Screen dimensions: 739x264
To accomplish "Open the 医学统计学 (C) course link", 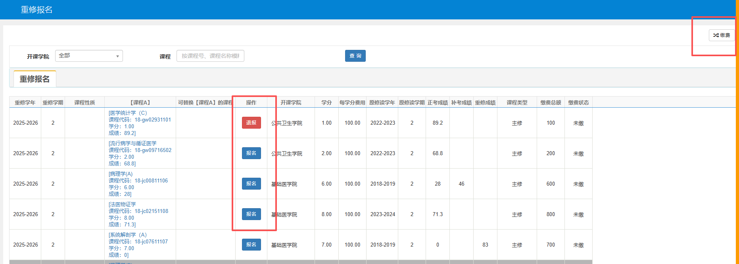I will pyautogui.click(x=128, y=113).
